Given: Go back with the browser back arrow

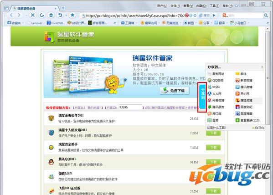Looking at the screenshot, I should pos(11,15).
